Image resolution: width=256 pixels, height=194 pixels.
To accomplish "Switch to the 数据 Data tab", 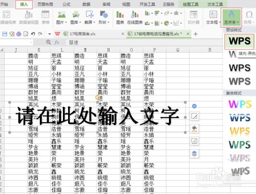I will (x=87, y=4).
